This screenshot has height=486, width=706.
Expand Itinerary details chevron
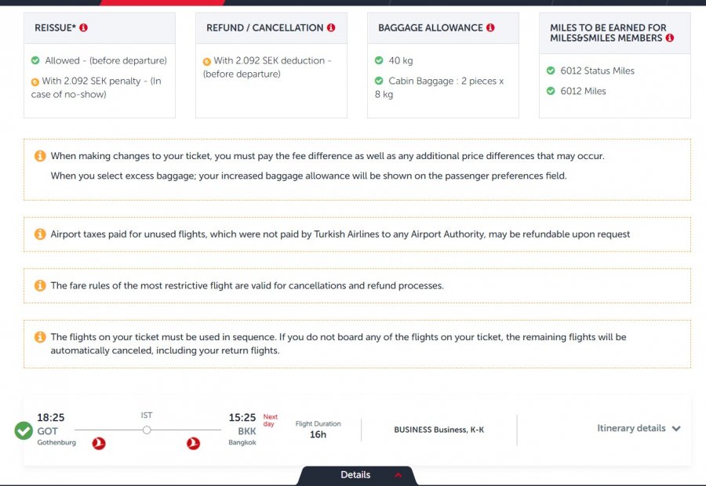676,429
